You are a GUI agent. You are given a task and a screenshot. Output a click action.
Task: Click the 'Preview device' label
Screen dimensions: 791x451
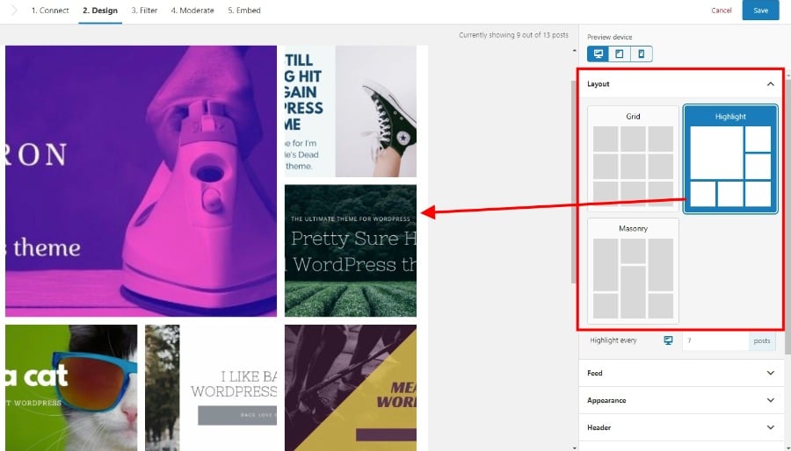pyautogui.click(x=609, y=37)
